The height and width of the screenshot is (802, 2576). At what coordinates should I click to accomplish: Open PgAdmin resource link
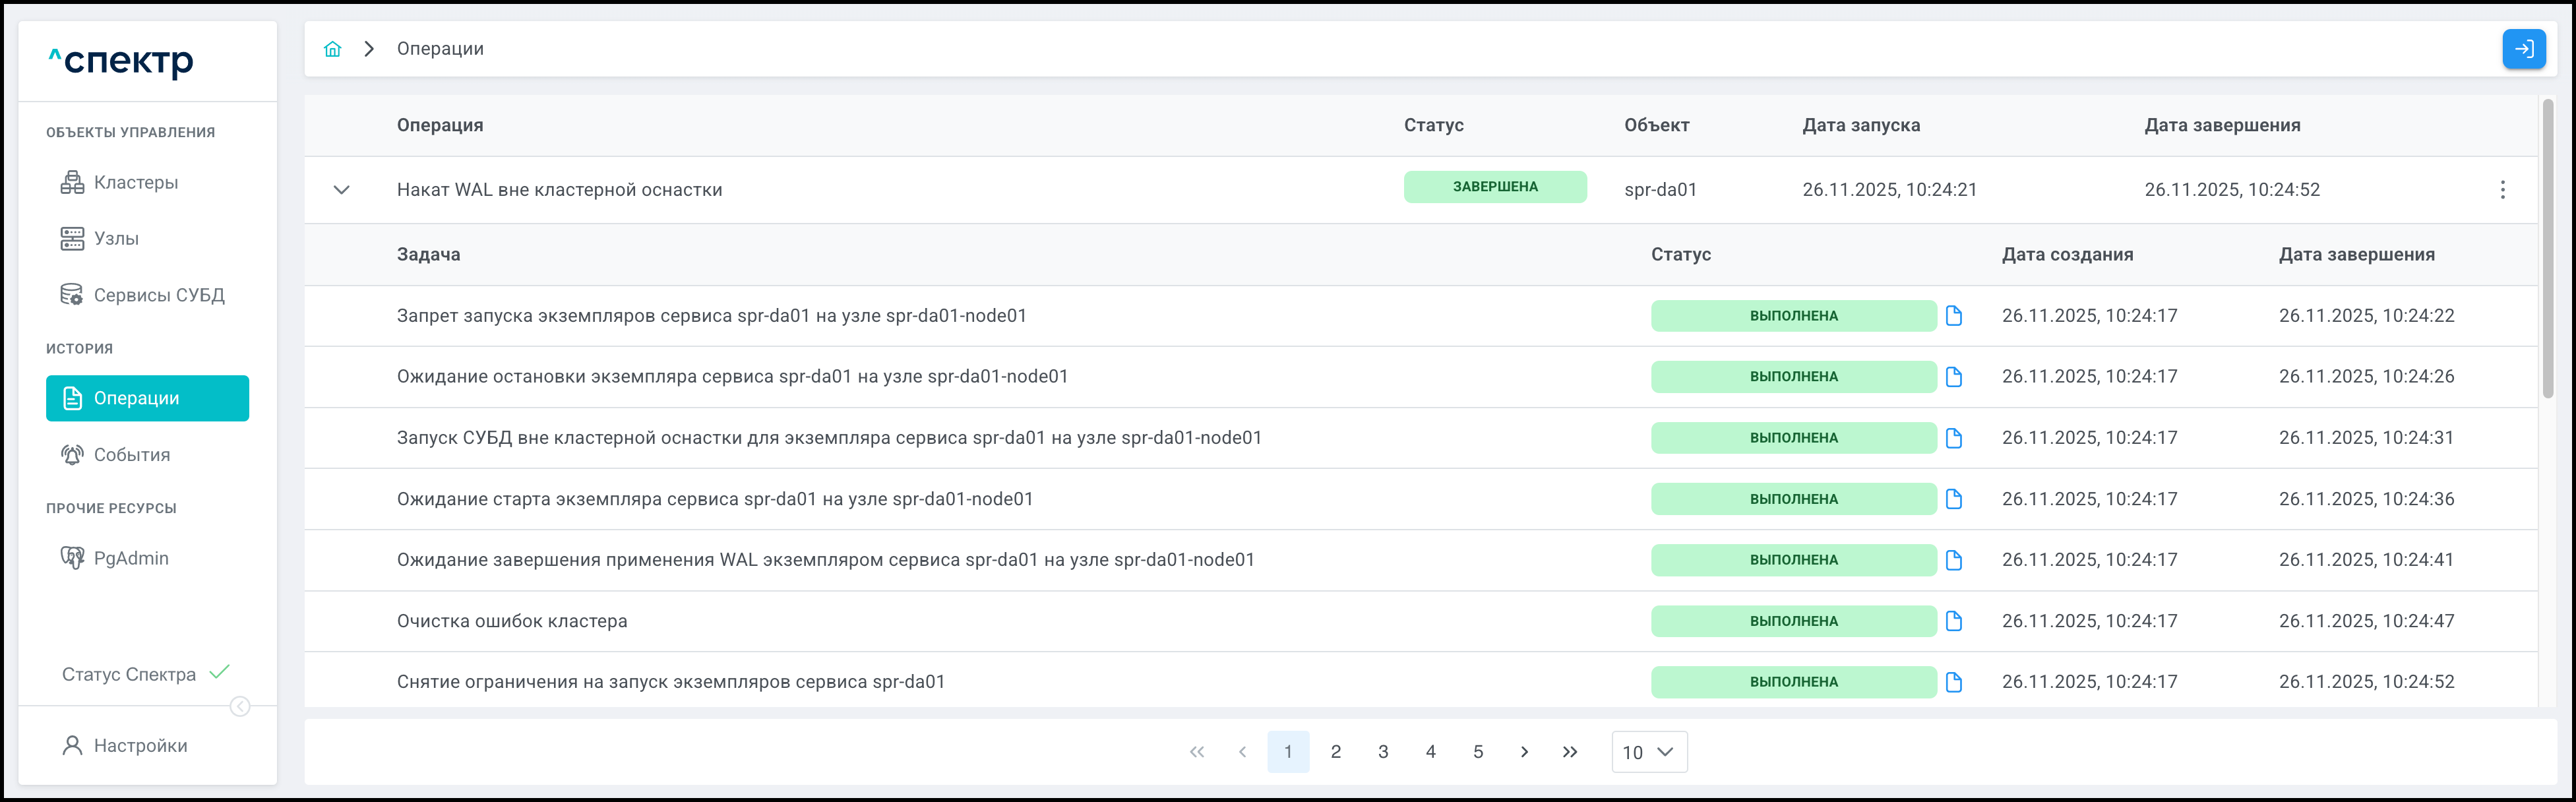130,558
